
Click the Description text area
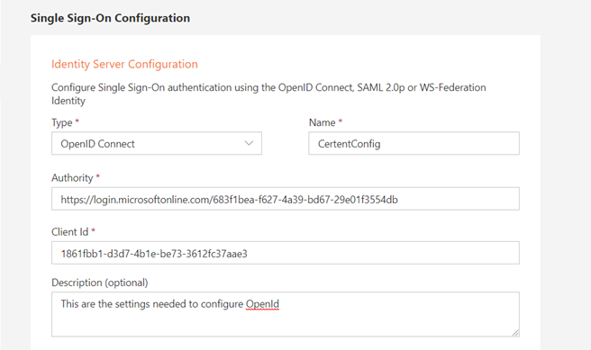[x=286, y=314]
